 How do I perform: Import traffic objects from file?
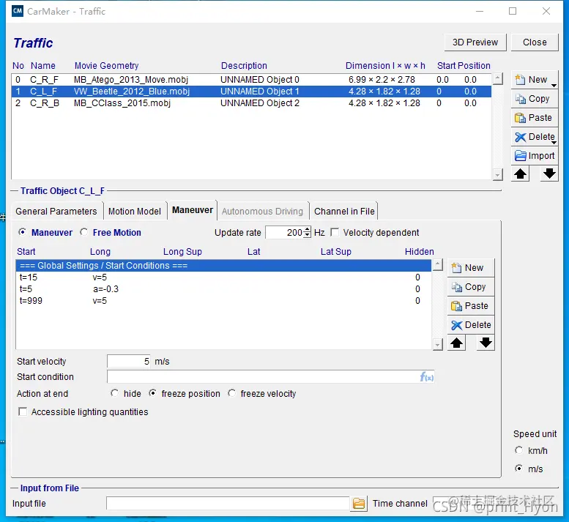click(x=534, y=156)
